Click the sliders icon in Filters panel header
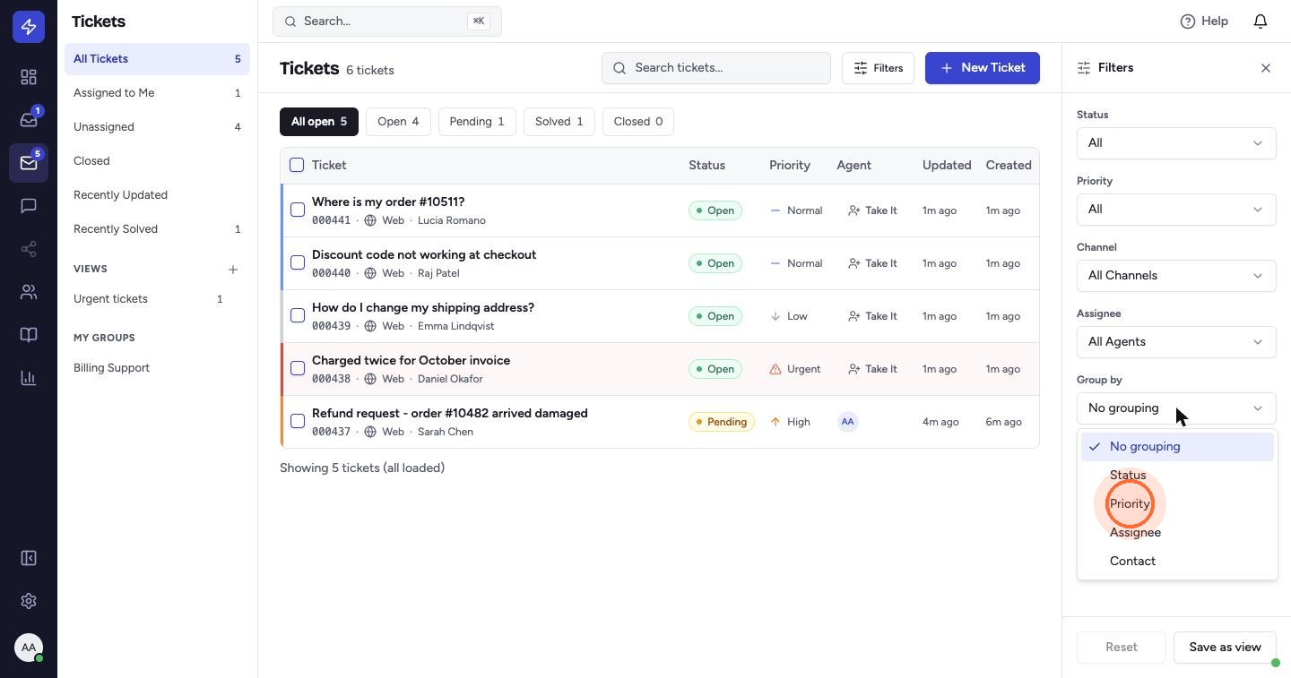The width and height of the screenshot is (1291, 678). click(x=1084, y=68)
